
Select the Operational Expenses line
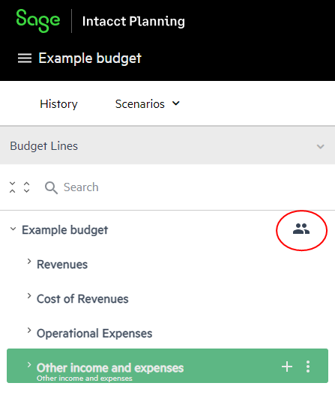point(94,334)
